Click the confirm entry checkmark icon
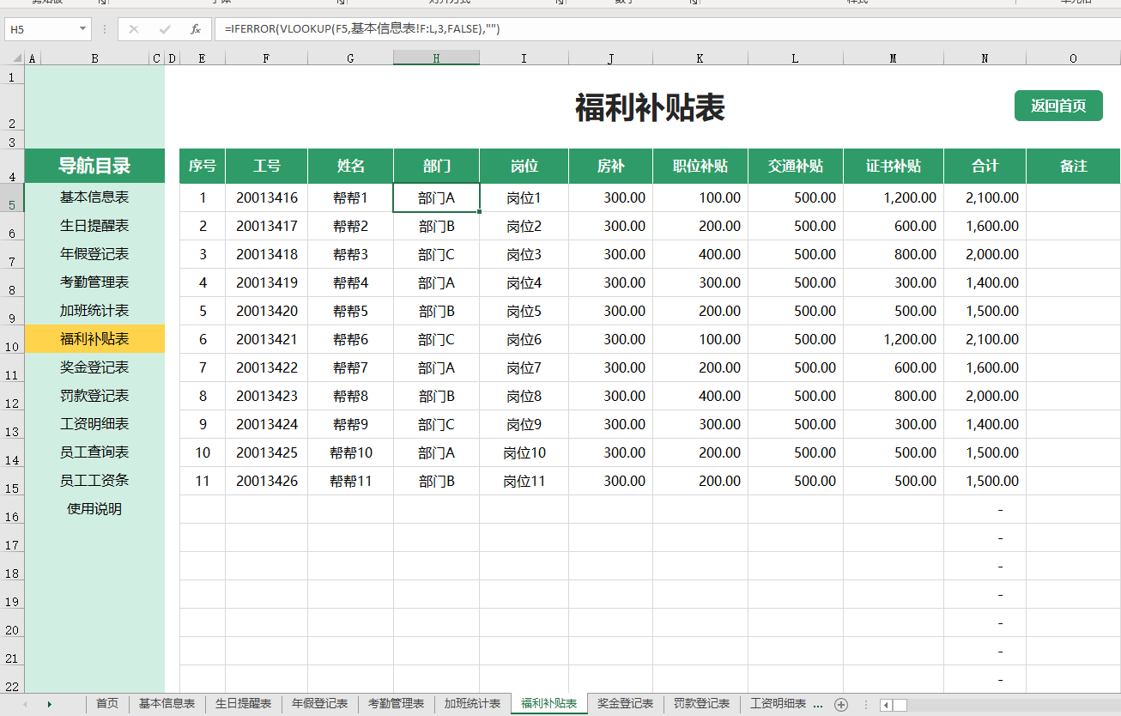This screenshot has height=716, width=1121. point(165,29)
